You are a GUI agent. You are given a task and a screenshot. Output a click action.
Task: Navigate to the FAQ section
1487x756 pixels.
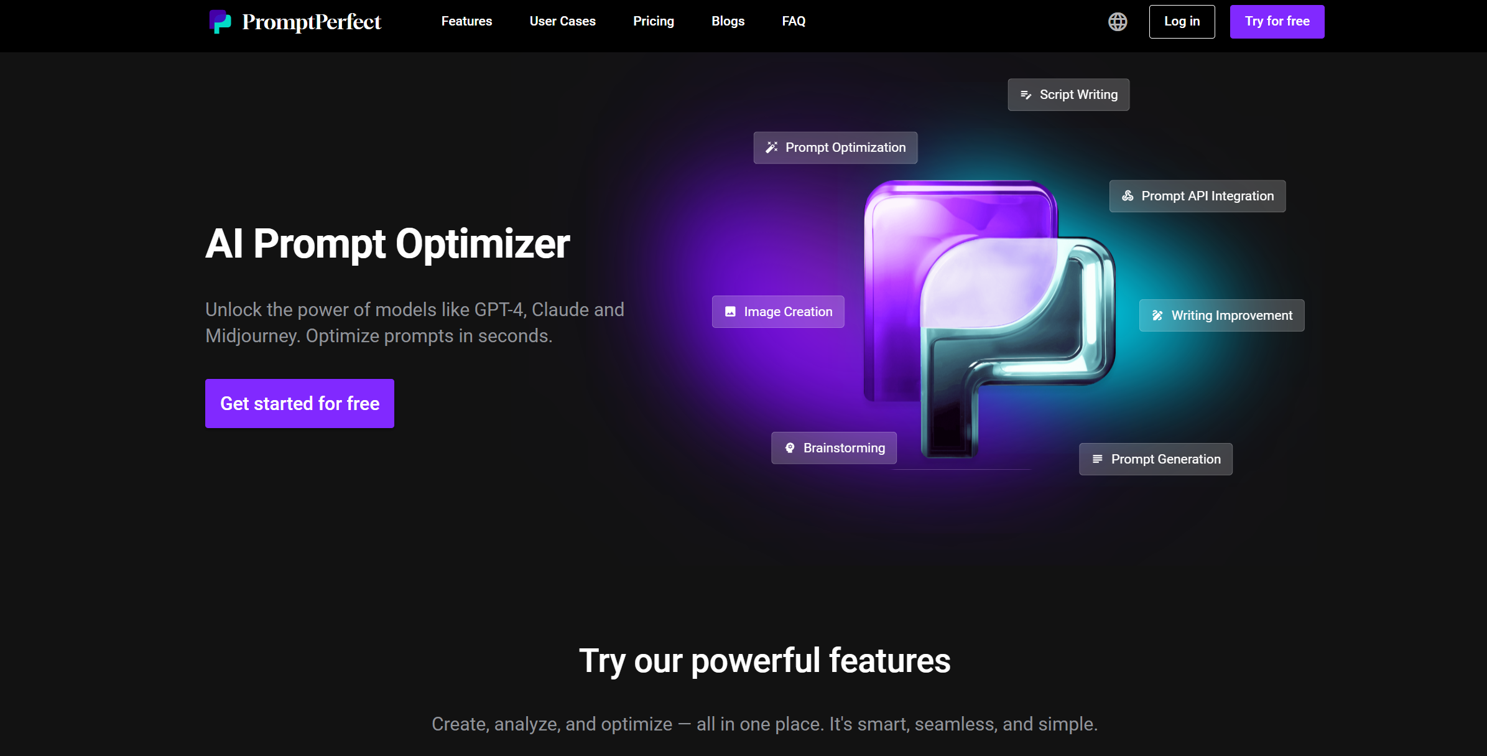point(794,21)
